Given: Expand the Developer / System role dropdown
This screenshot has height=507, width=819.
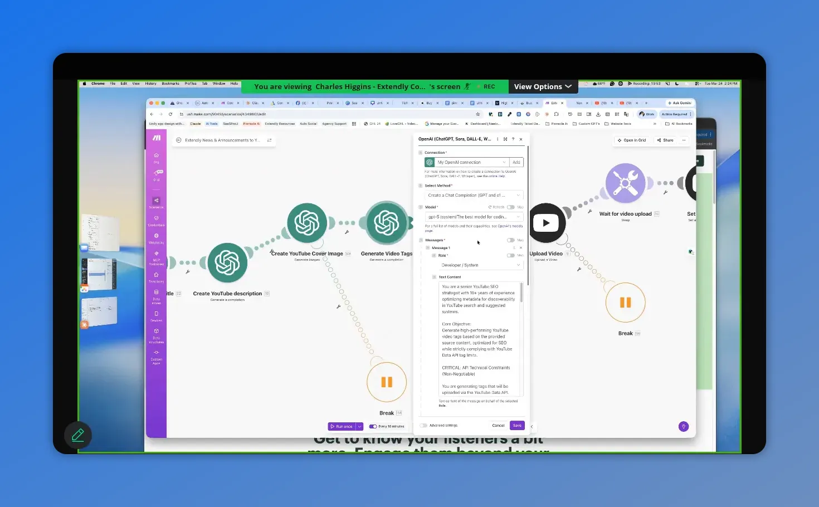Looking at the screenshot, I should [480, 265].
